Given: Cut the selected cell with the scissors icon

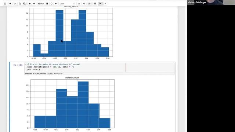Looking at the screenshot, I should (x=15, y=4).
